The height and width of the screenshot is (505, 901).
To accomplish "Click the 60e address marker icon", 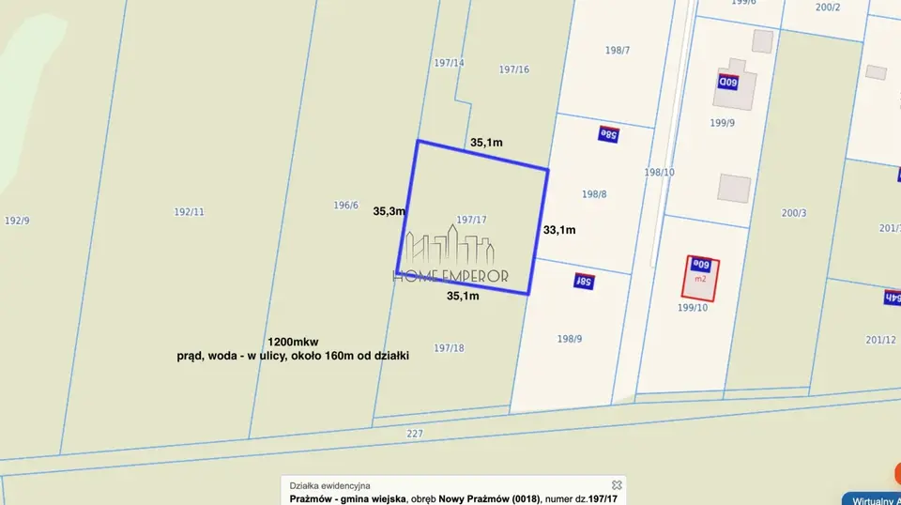I will click(x=701, y=265).
